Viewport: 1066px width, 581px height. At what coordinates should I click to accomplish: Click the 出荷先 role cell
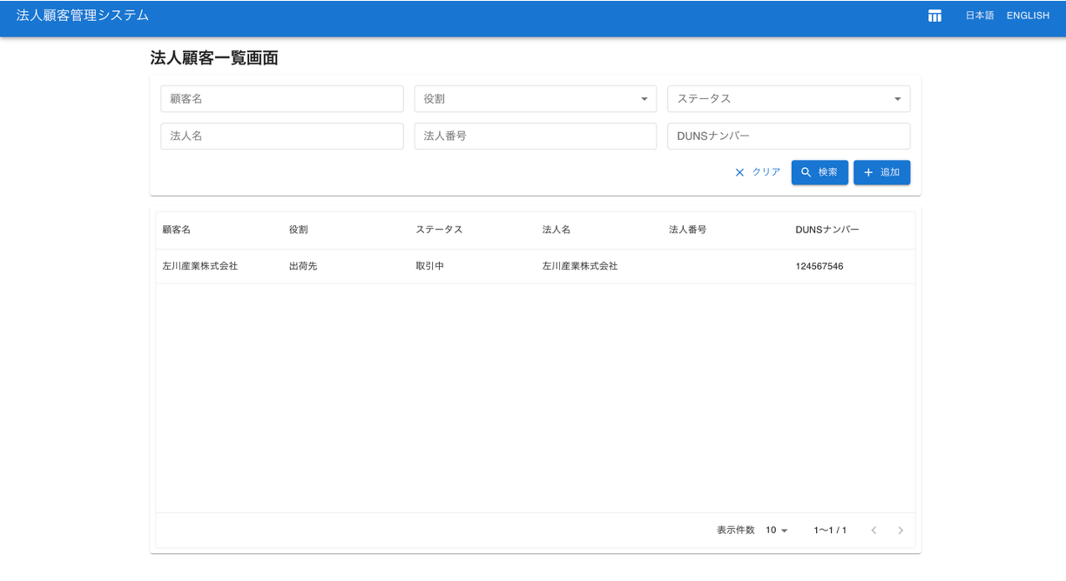pyautogui.click(x=303, y=266)
